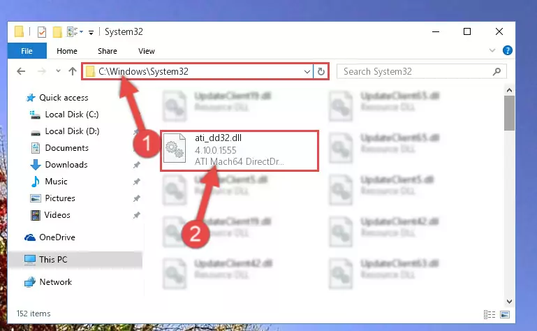Click the view layout icon in title bar
537x331 pixels.
74,32
